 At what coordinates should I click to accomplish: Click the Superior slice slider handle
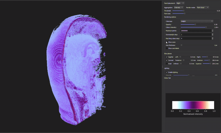[x=210, y=64]
